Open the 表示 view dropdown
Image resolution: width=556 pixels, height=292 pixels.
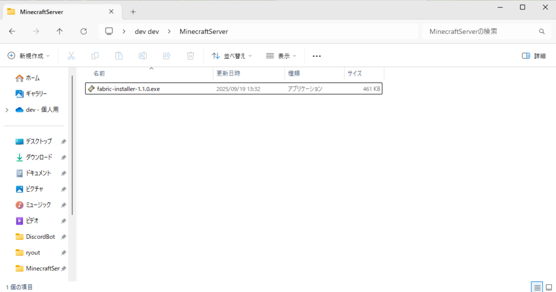click(x=281, y=56)
